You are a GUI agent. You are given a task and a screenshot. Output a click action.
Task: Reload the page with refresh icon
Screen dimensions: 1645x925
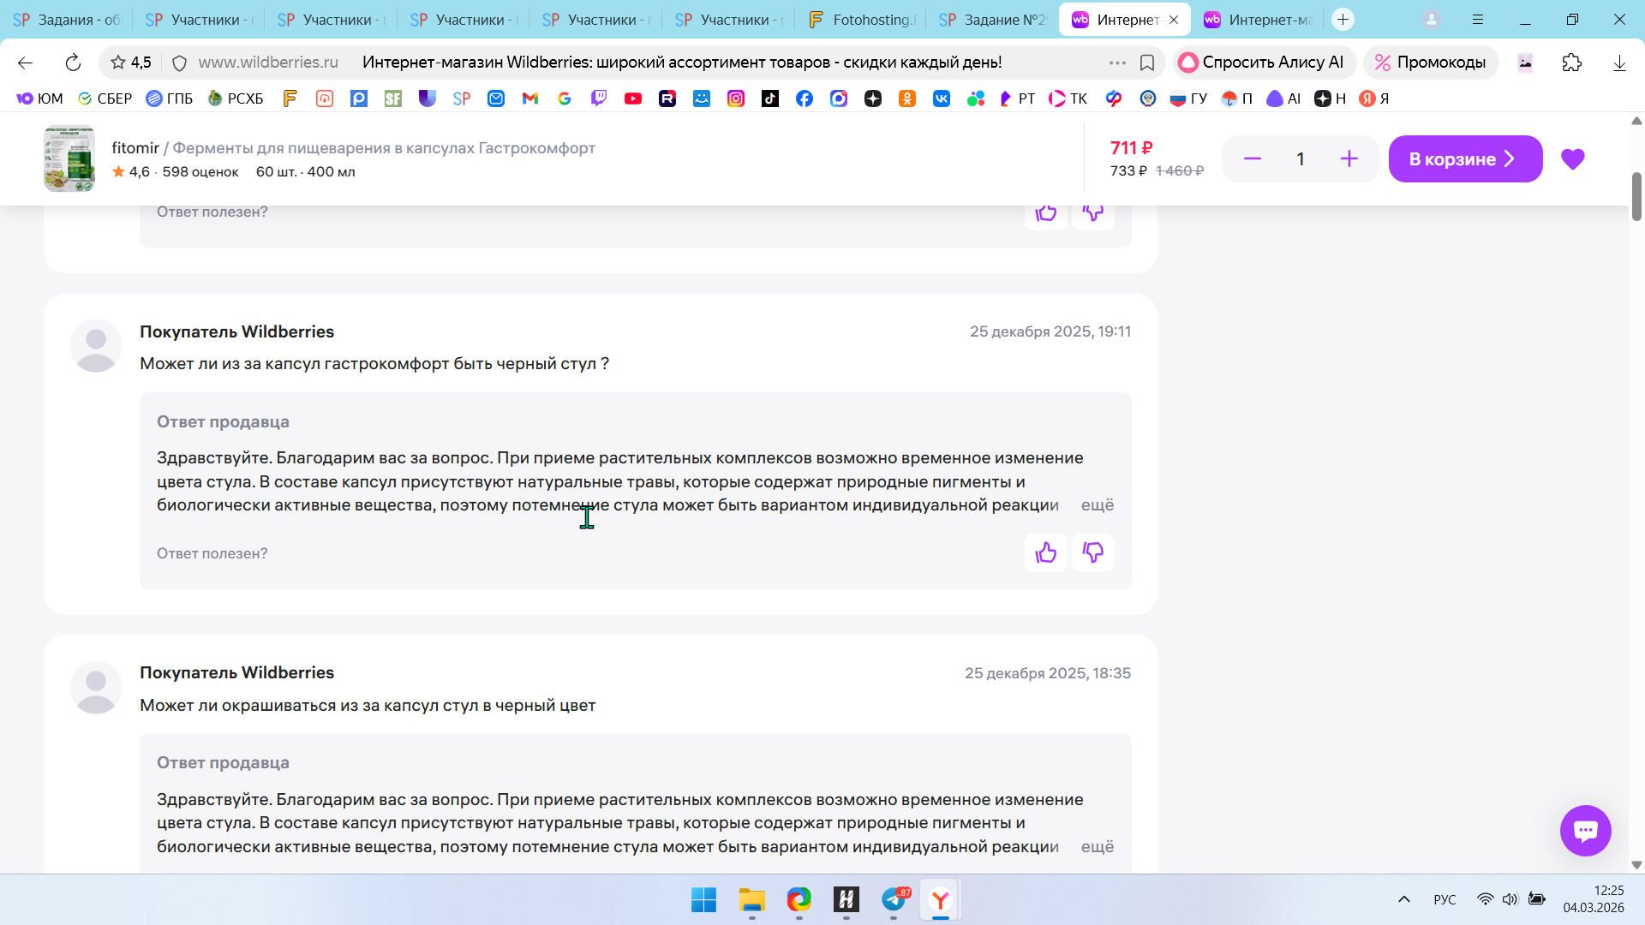pos(73,63)
